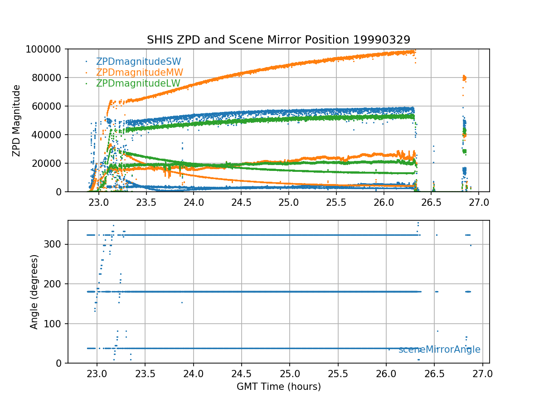544x408 pixels.
Task: Click the blue marker beside ZPDmagnitudeSW
Action: click(87, 62)
